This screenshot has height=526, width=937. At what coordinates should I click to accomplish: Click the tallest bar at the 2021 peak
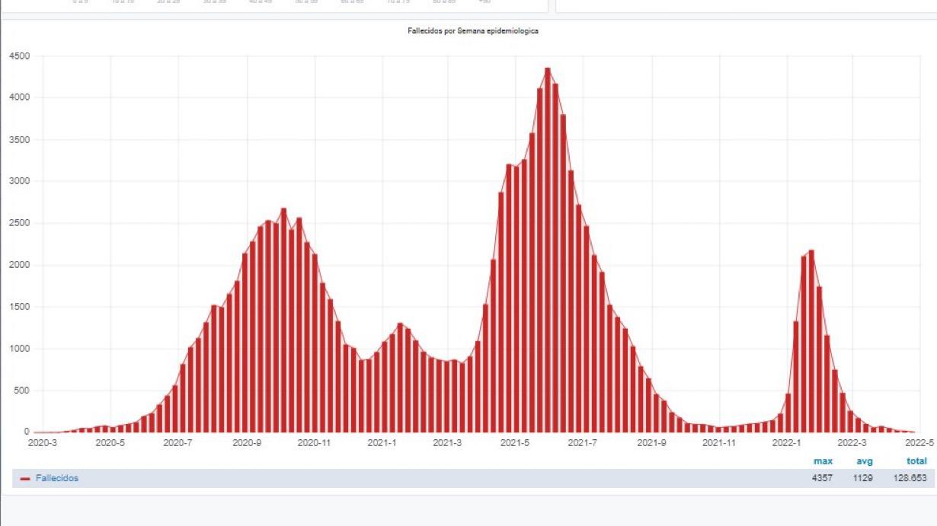(x=548, y=251)
